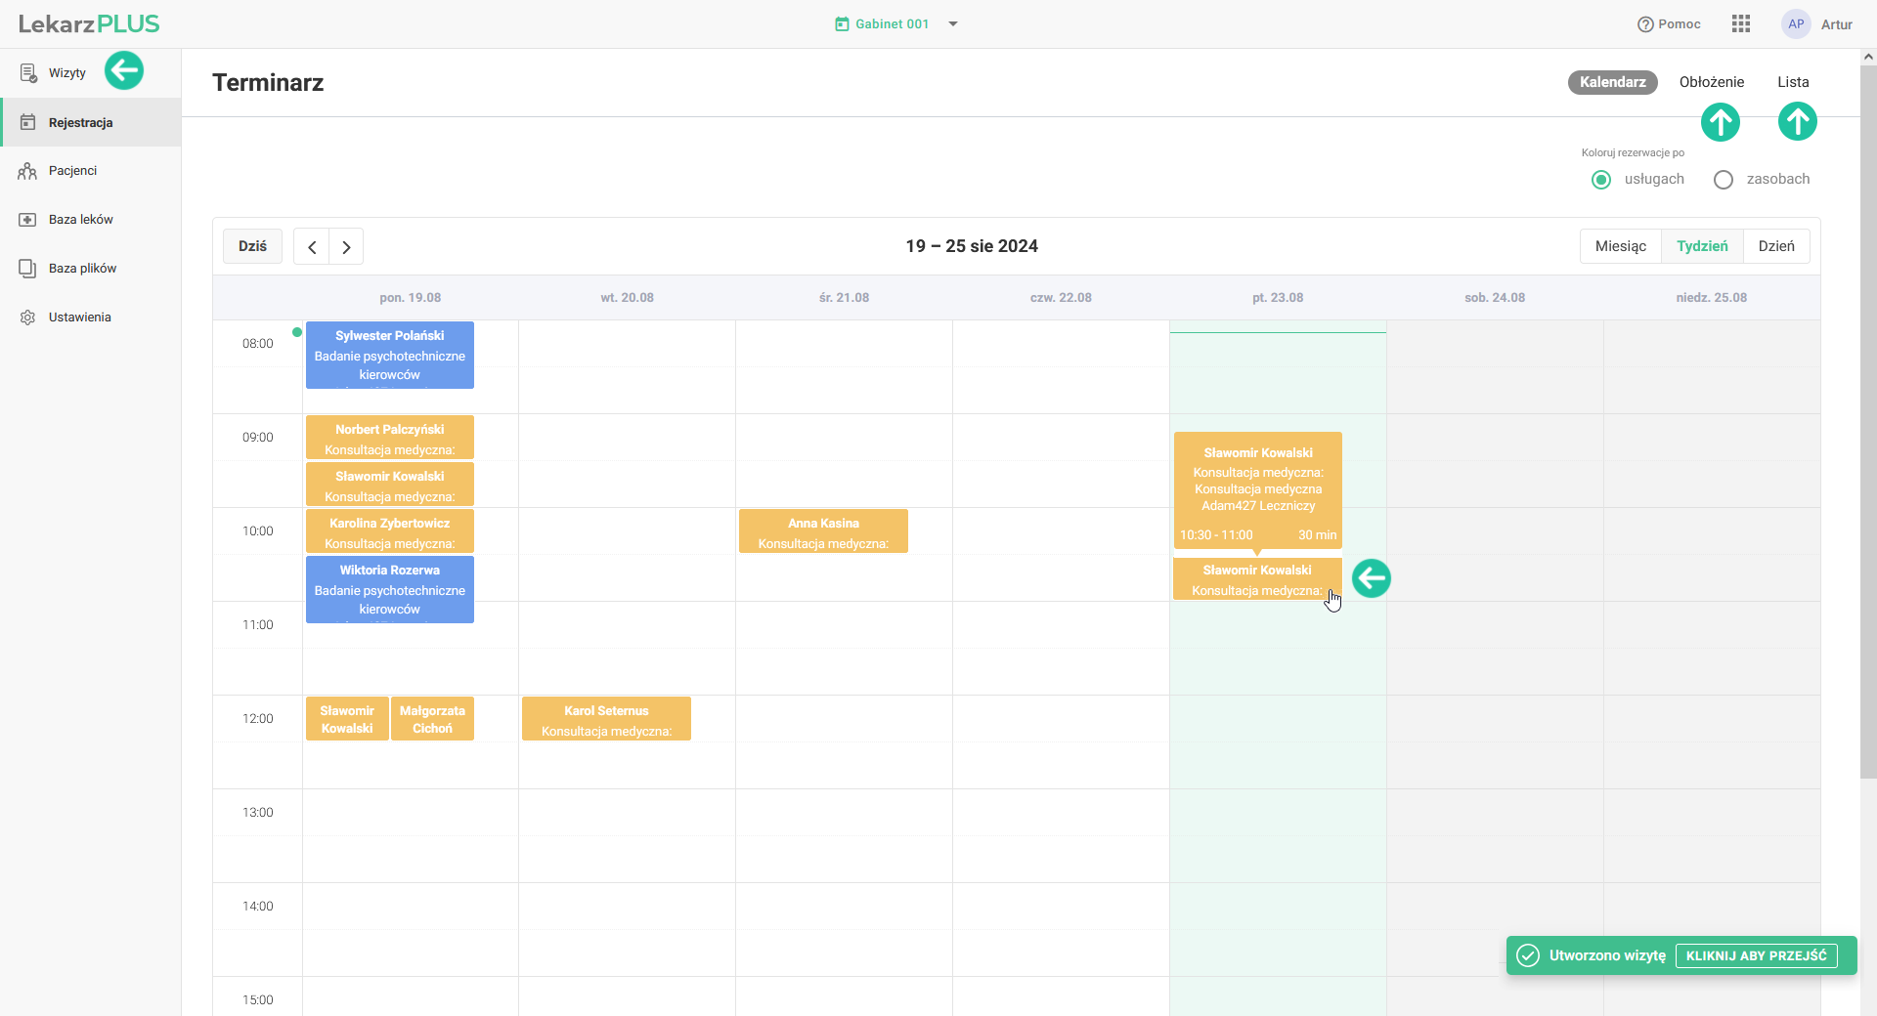1877x1016 pixels.
Task: Click the Baza plików files icon
Action: coord(27,269)
